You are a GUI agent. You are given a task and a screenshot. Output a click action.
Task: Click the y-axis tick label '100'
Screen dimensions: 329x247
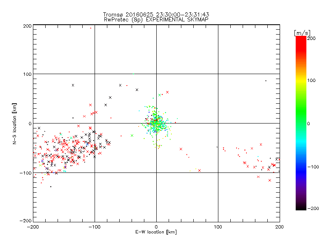27,74
